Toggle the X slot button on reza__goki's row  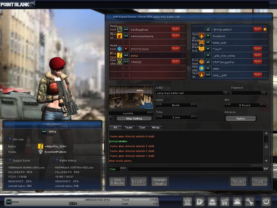(x=265, y=75)
